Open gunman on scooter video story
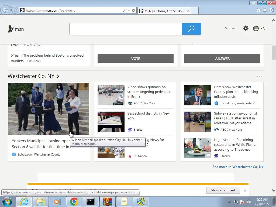Viewport: 276px width, 207px height. (x=149, y=92)
